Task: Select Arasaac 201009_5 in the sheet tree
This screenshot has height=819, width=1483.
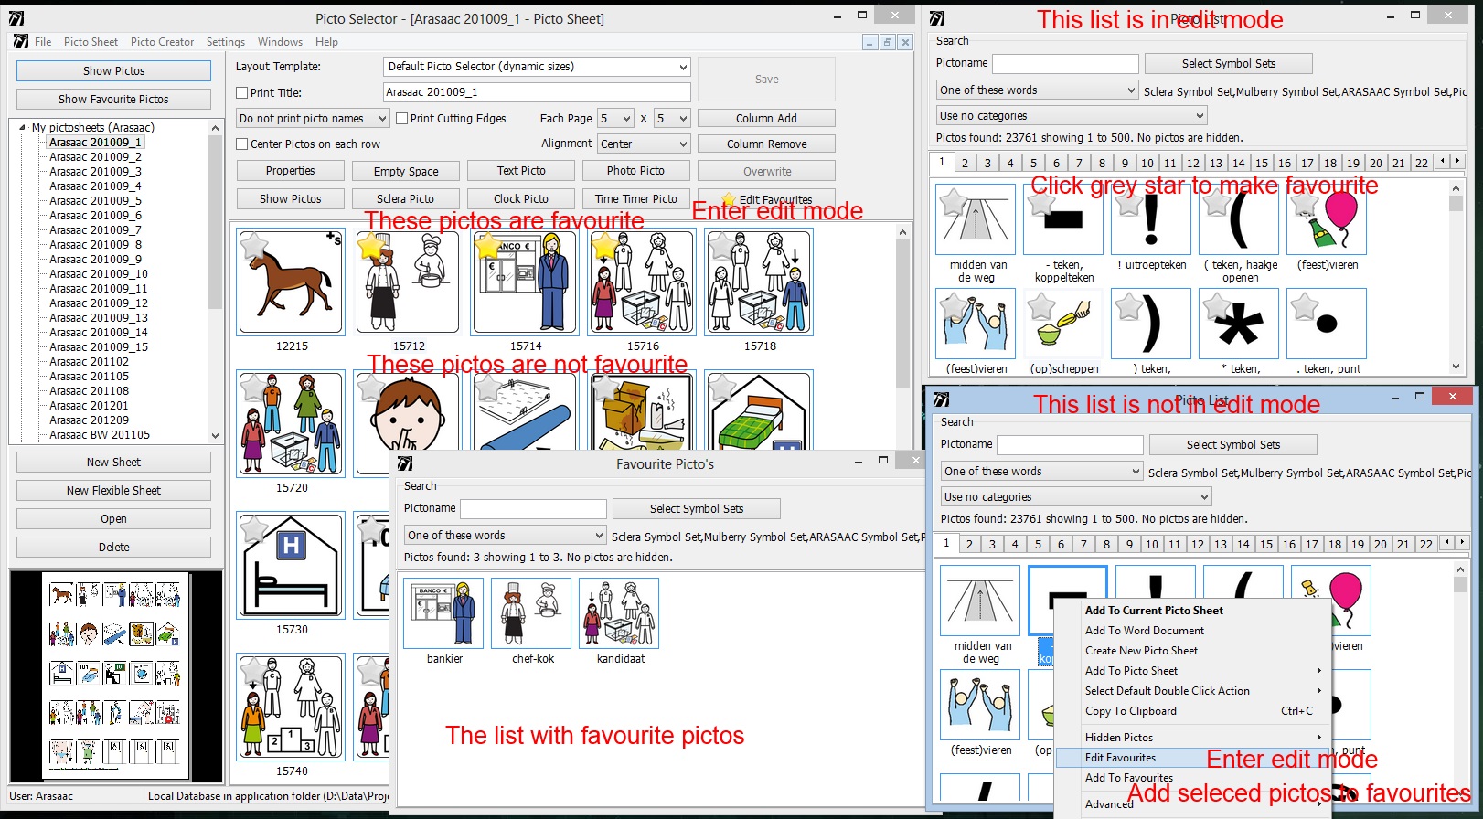Action: (x=95, y=201)
